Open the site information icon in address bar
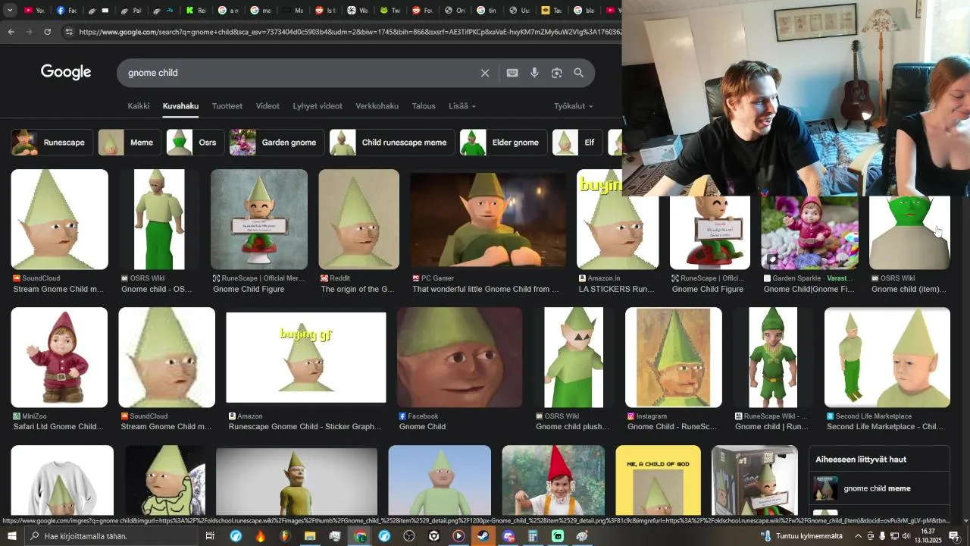Screen dimensions: 970x546 (69, 32)
